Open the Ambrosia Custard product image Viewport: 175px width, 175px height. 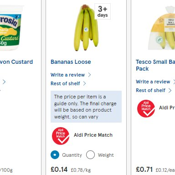point(10,28)
